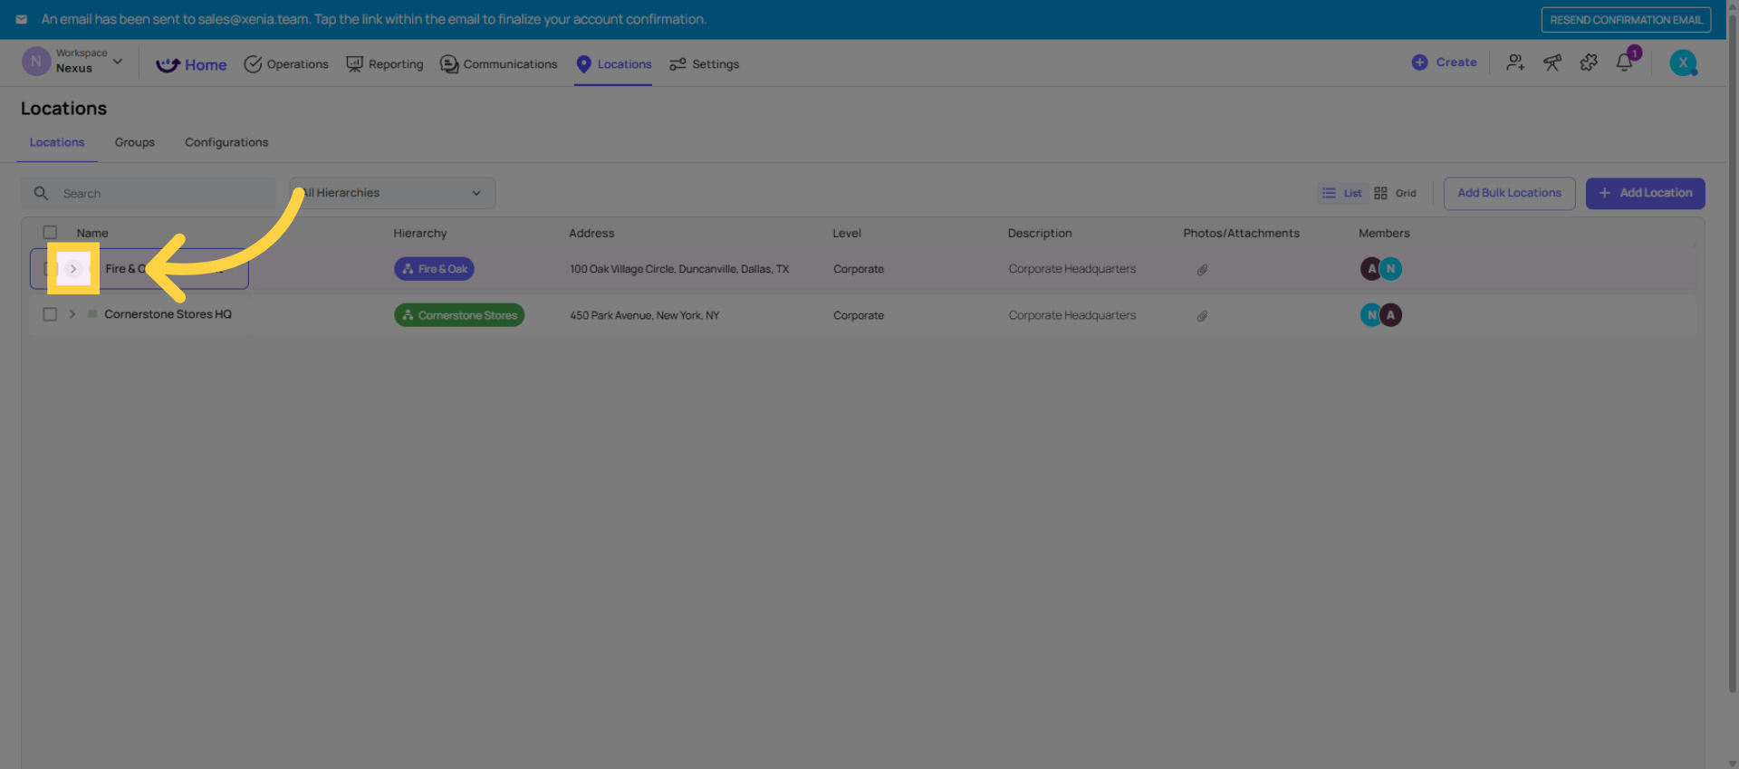Click the attachment paperclip for Fire & Oak row
The image size is (1739, 769).
1202,270
